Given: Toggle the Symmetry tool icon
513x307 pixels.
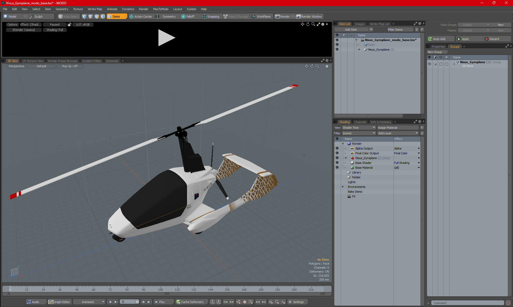Looking at the screenshot, I should pyautogui.click(x=158, y=17).
